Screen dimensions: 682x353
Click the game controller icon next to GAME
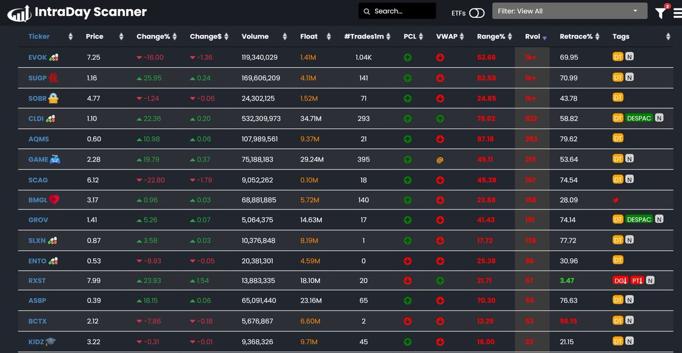tap(55, 159)
